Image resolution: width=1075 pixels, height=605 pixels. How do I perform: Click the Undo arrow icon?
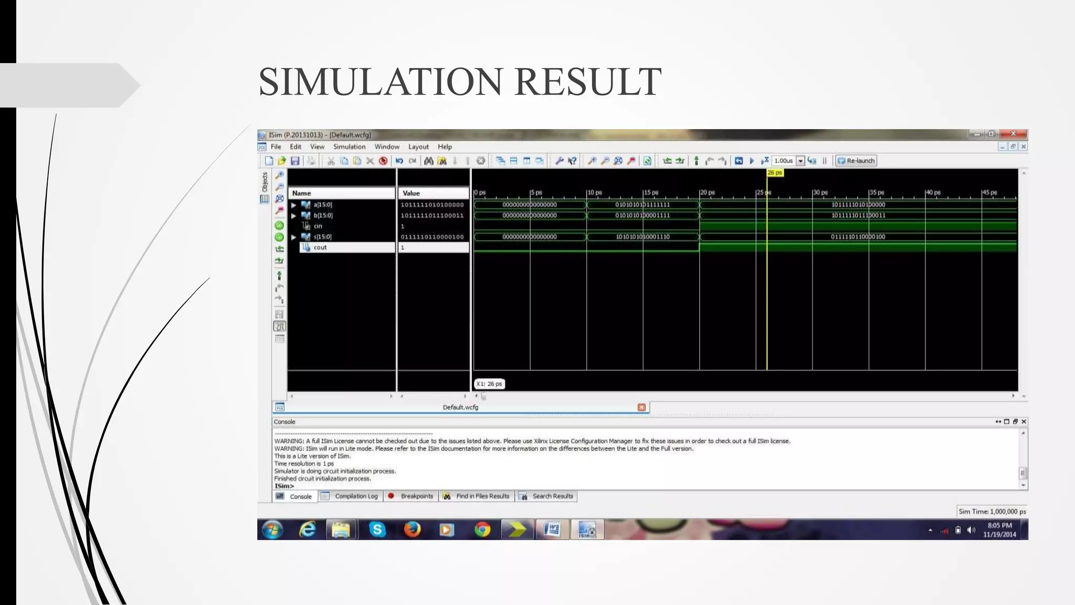pos(399,161)
